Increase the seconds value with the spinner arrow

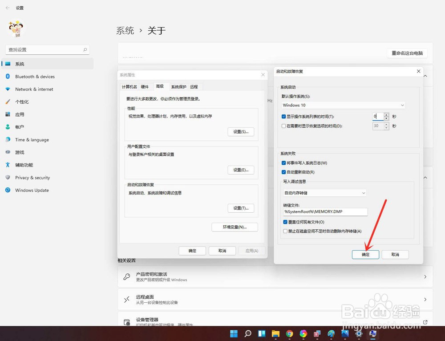(387, 114)
